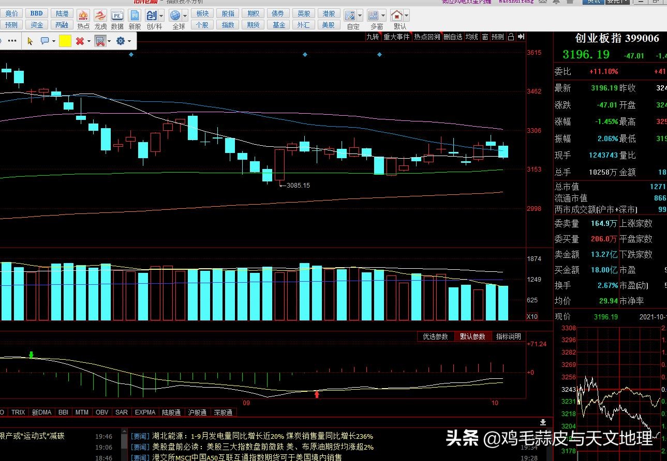The width and height of the screenshot is (667, 461).
Task: Expand the 多窗 dropdown arrow
Action: pyautogui.click(x=383, y=16)
